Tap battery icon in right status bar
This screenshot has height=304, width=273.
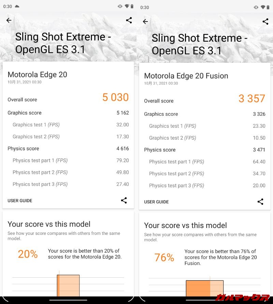269,7
